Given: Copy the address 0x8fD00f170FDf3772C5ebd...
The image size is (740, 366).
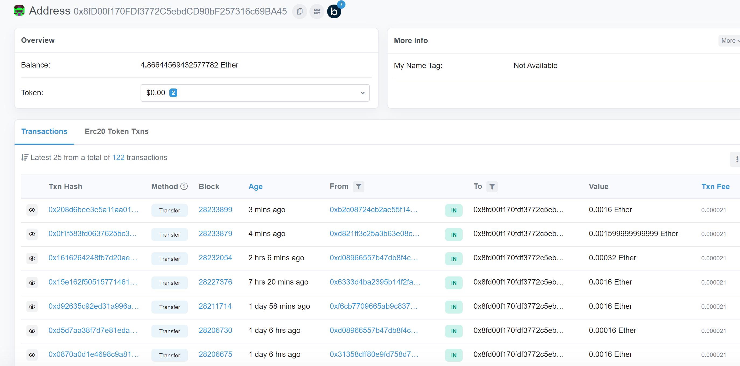Looking at the screenshot, I should coord(299,12).
